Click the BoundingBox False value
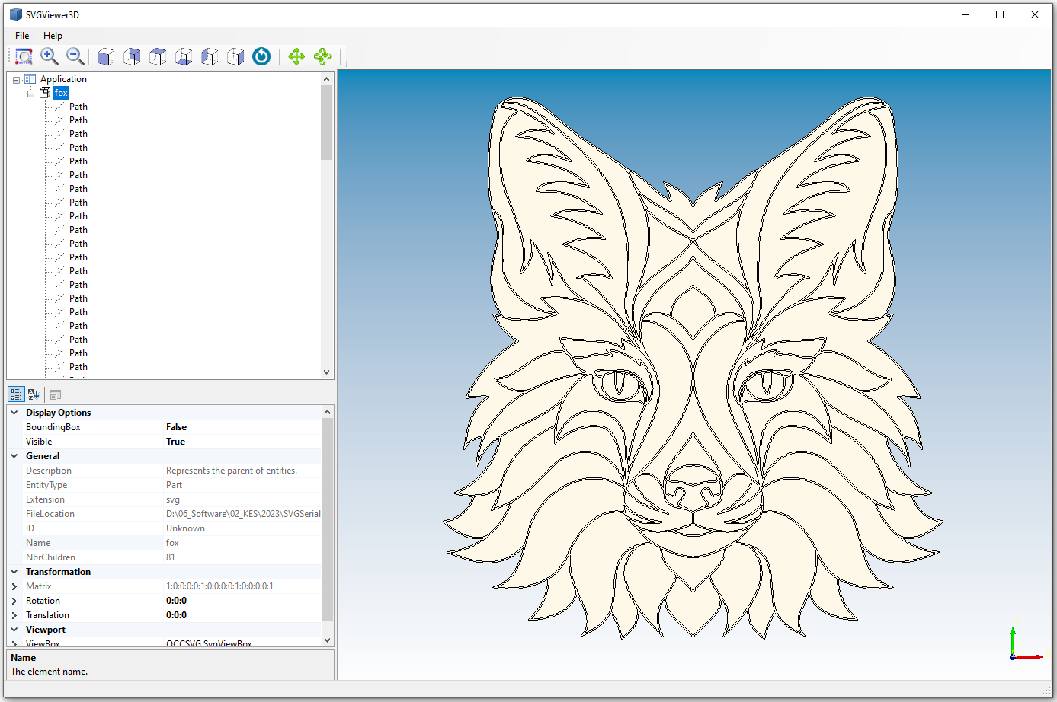 click(176, 427)
